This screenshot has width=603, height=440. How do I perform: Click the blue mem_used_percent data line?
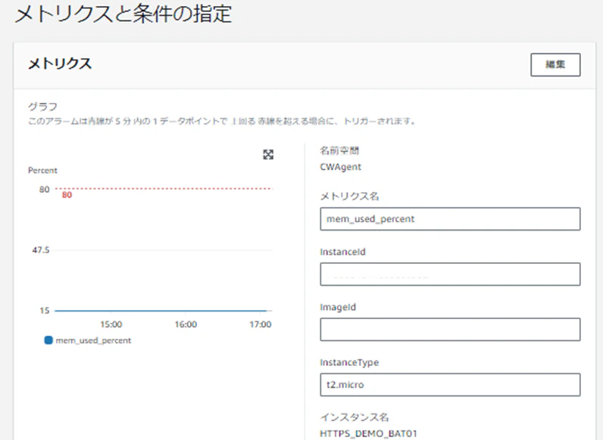click(x=161, y=311)
